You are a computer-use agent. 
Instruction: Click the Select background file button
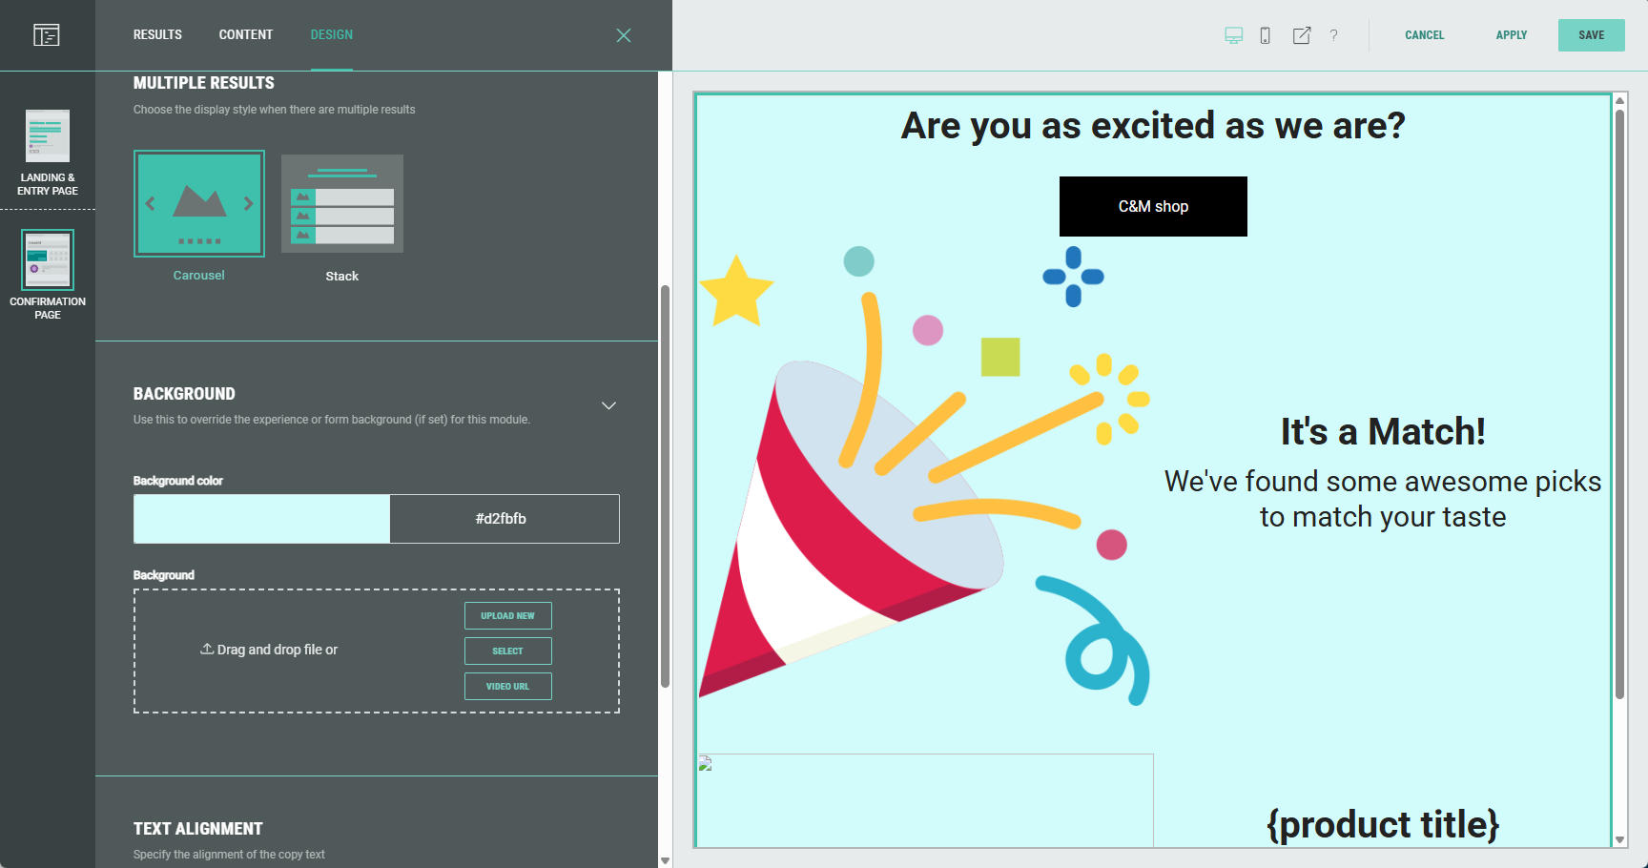click(507, 651)
